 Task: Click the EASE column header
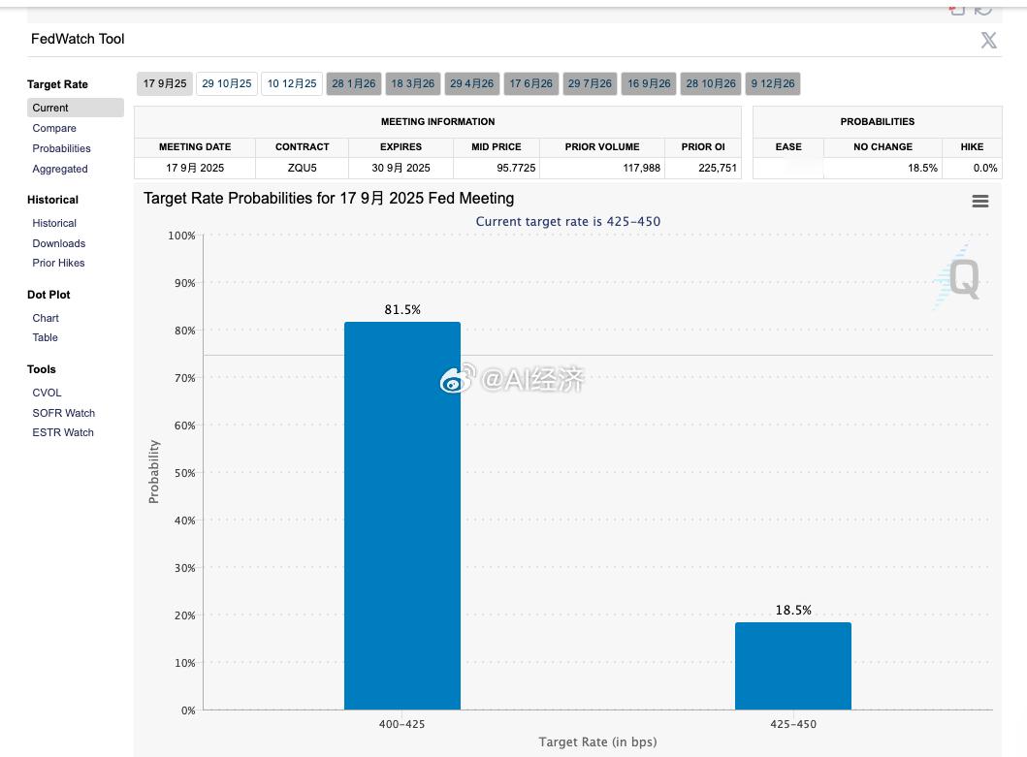click(788, 147)
